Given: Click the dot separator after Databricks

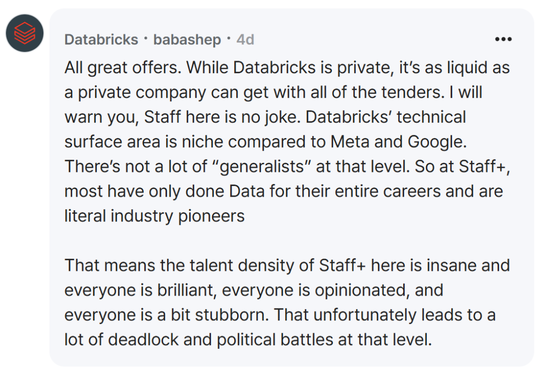Looking at the screenshot, I should [146, 38].
